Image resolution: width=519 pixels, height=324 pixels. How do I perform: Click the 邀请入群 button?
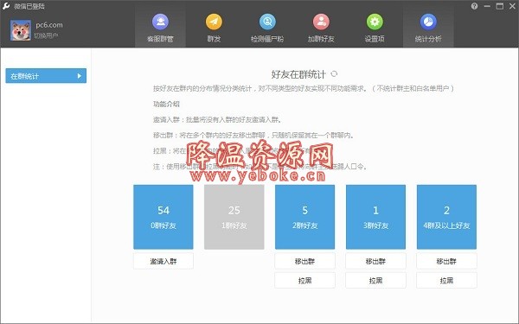click(x=163, y=261)
